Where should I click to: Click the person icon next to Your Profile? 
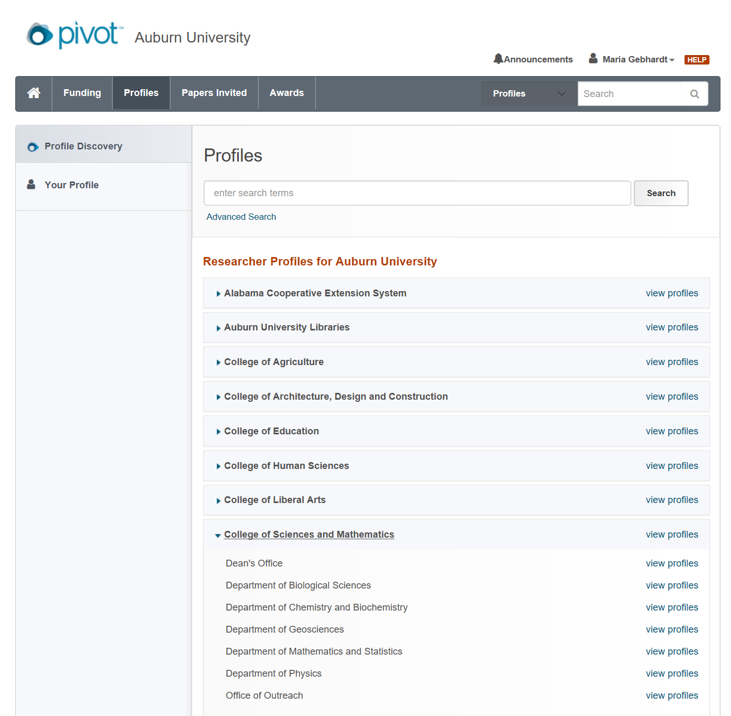[32, 184]
